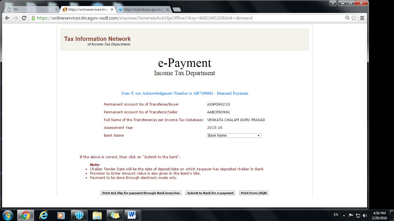
Task: Click the Tax Information Network heading
Action: tap(97, 39)
